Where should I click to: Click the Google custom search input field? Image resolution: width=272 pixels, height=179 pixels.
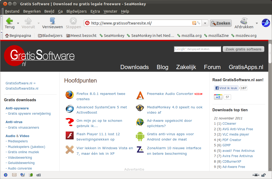click(x=197, y=49)
